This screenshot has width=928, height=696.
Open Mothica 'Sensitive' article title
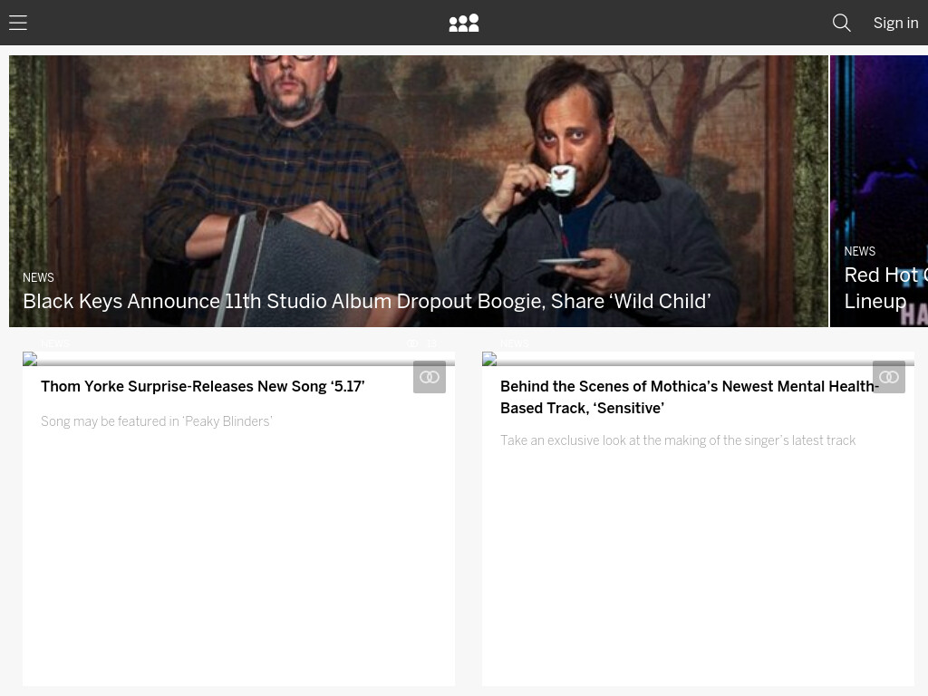pyautogui.click(x=690, y=397)
